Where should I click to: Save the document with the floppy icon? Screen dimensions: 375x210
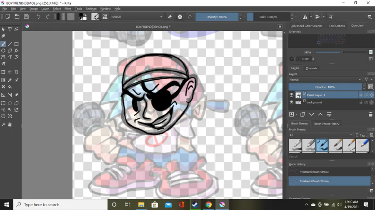point(26,17)
